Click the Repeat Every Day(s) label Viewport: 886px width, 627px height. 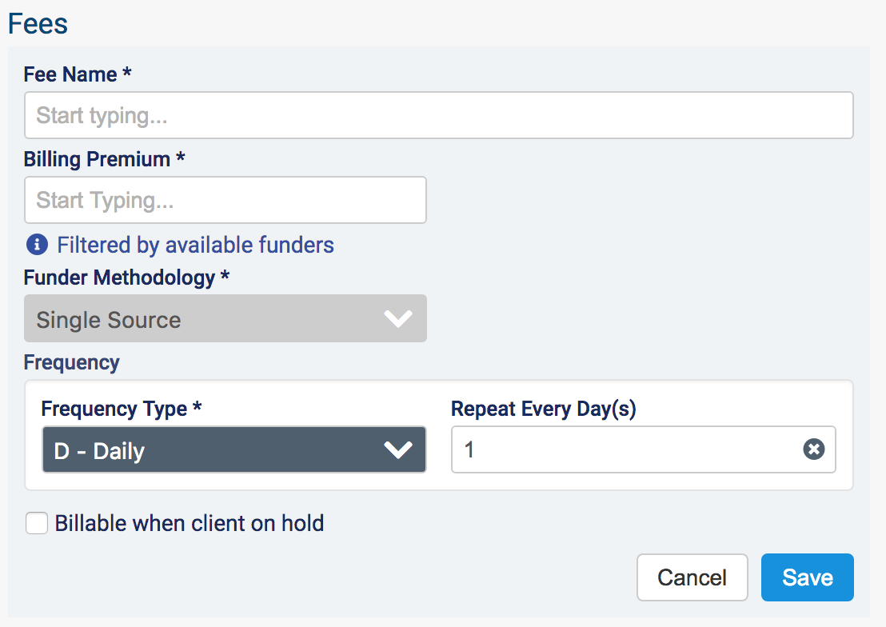[543, 409]
